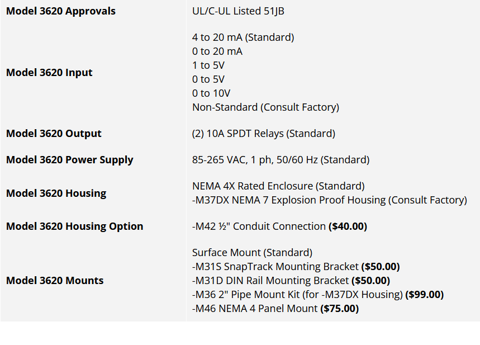The image size is (480, 345).
Task: Click the 0 to 10V input line
Action: click(211, 93)
